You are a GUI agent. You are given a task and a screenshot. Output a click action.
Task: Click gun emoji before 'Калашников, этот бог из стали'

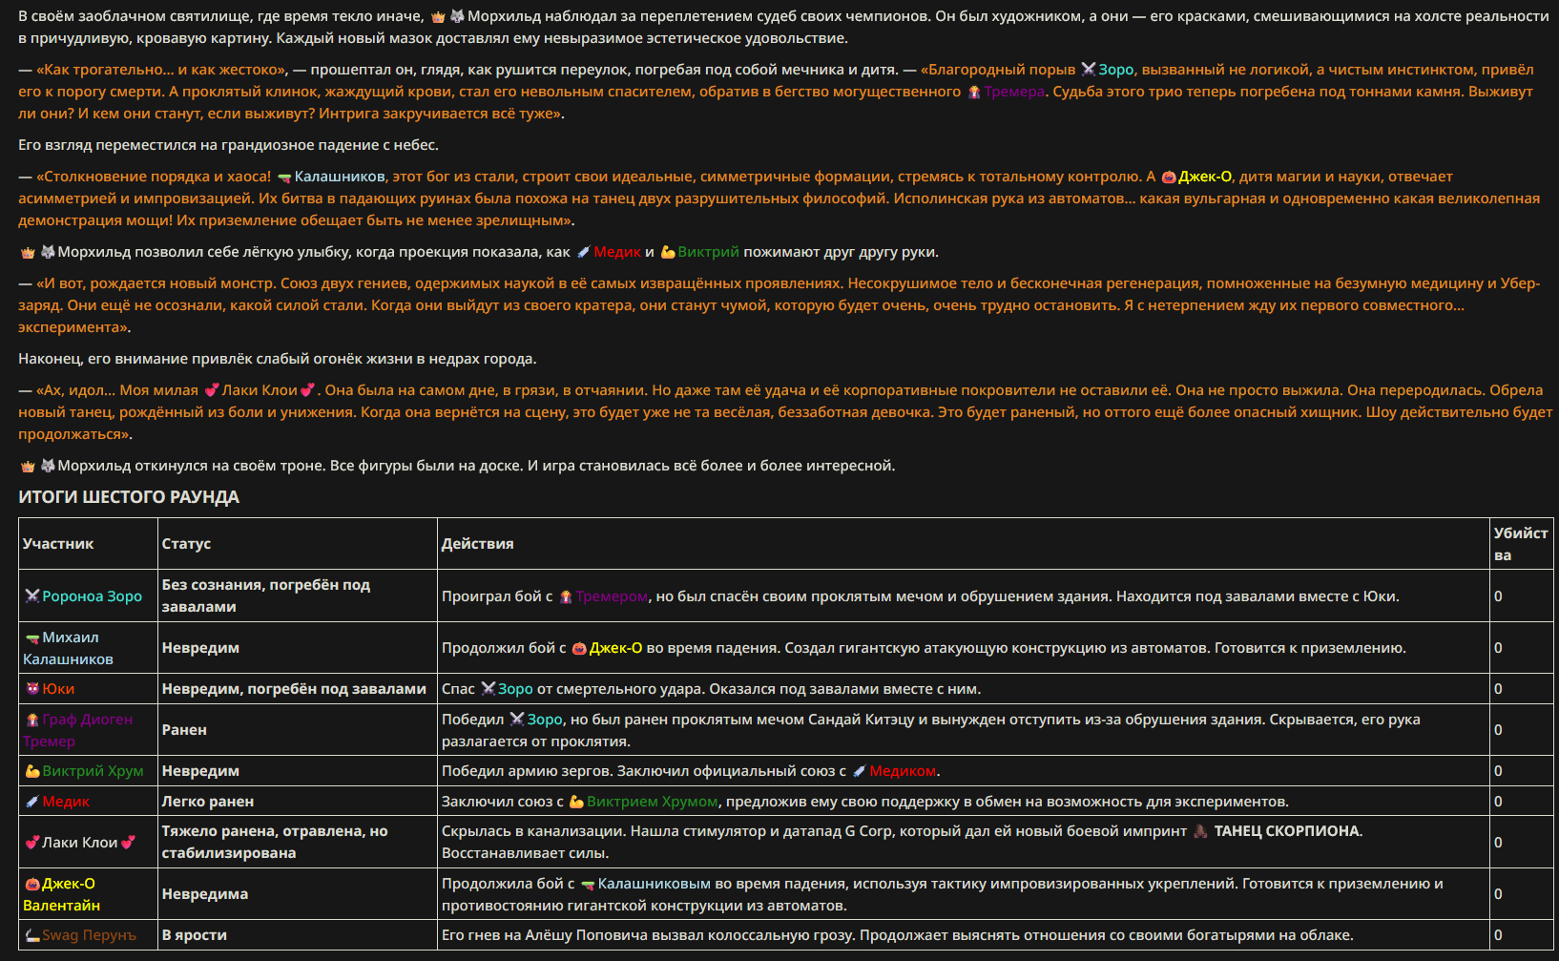pos(284,178)
